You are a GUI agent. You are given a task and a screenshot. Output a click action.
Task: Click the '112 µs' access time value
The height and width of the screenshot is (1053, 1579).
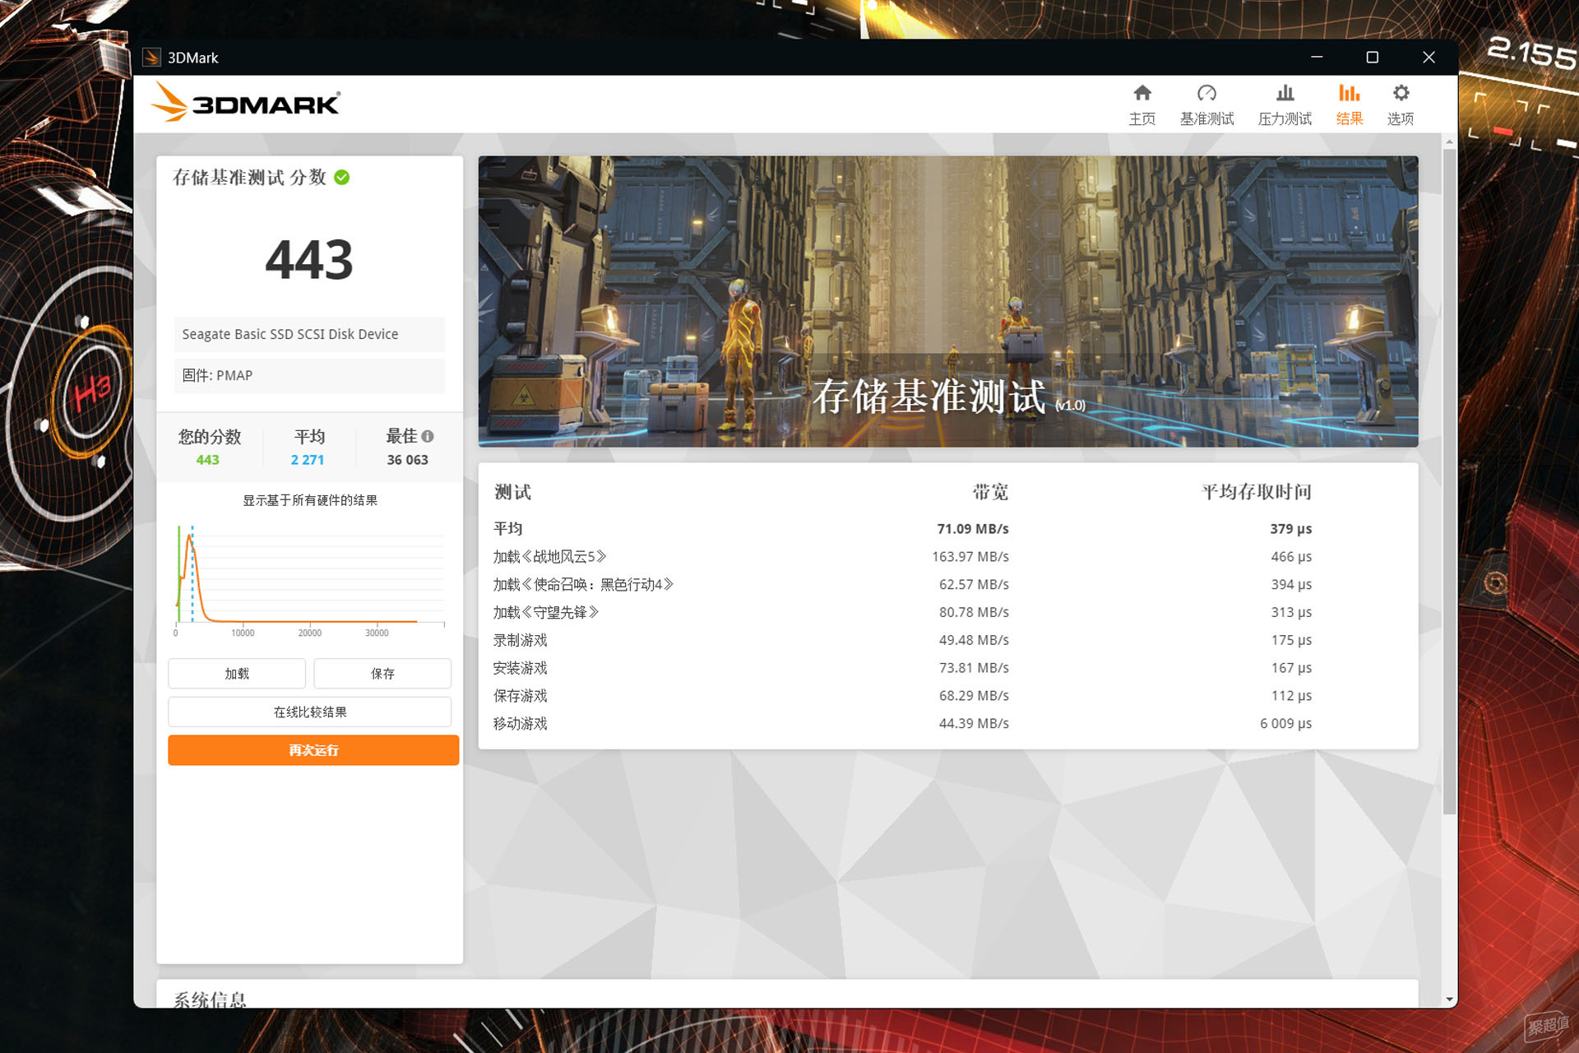(x=1291, y=696)
